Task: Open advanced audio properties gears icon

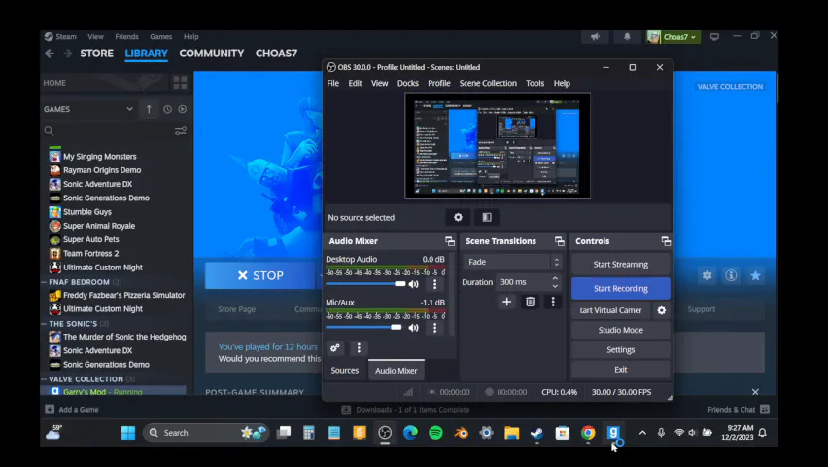Action: point(335,348)
